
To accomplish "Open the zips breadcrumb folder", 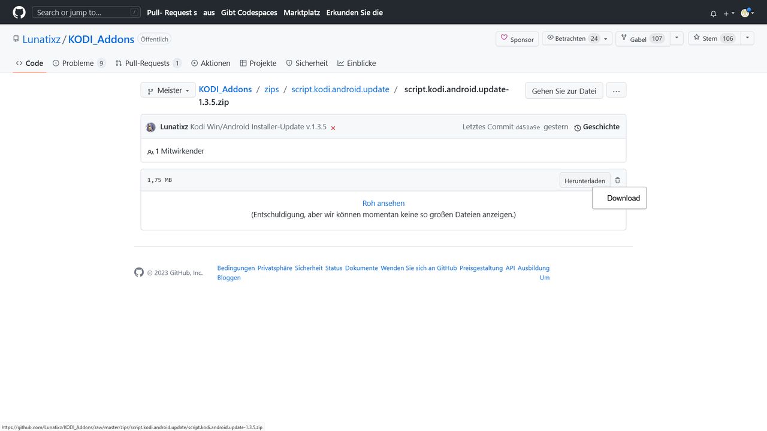I will tap(271, 89).
